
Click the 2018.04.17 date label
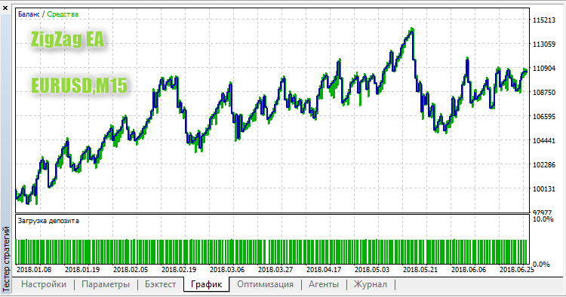(x=324, y=270)
